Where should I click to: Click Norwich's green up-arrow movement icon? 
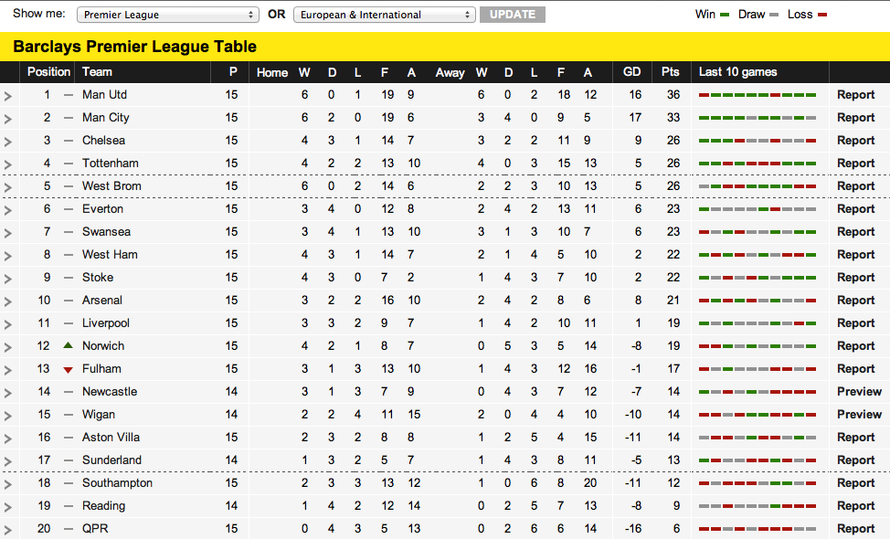point(68,345)
